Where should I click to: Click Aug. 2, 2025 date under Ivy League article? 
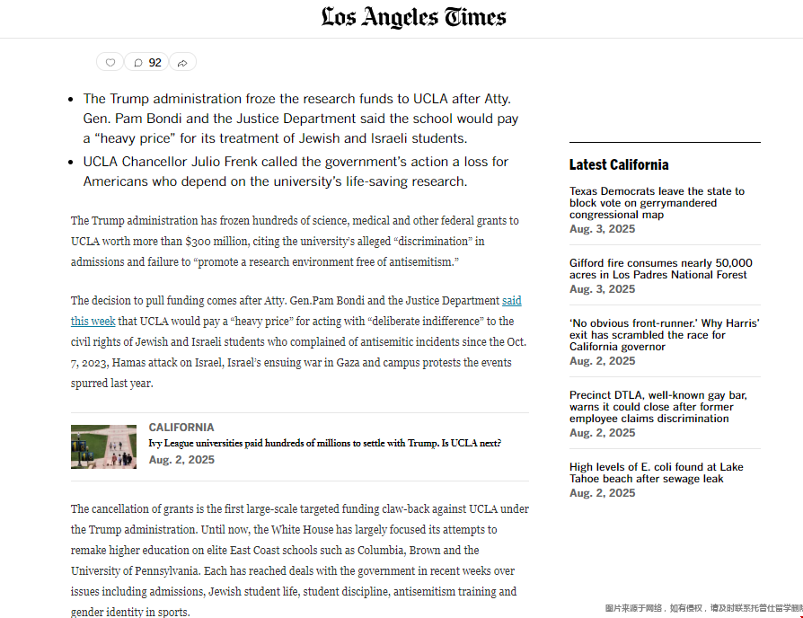181,460
